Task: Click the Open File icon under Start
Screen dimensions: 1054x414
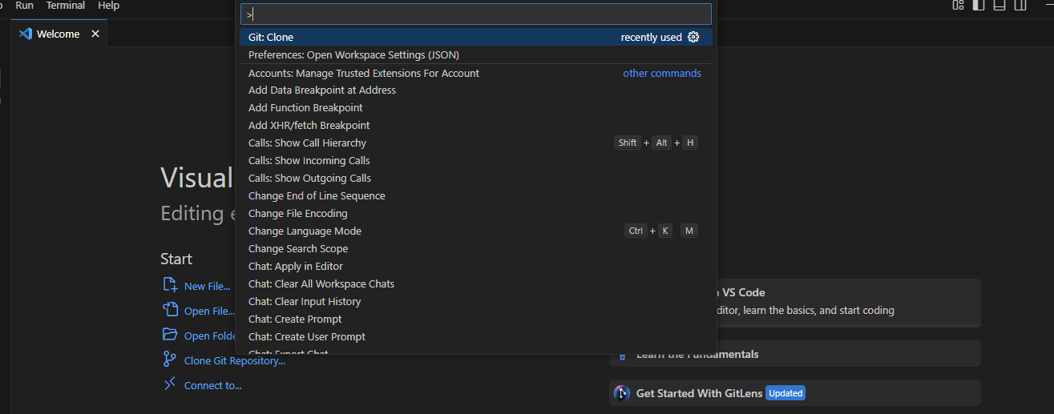Action: click(170, 310)
